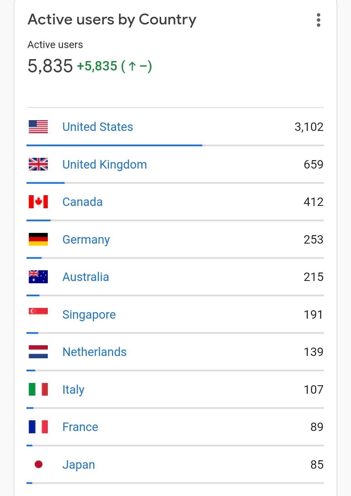Click the Germany flag icon

38,239
